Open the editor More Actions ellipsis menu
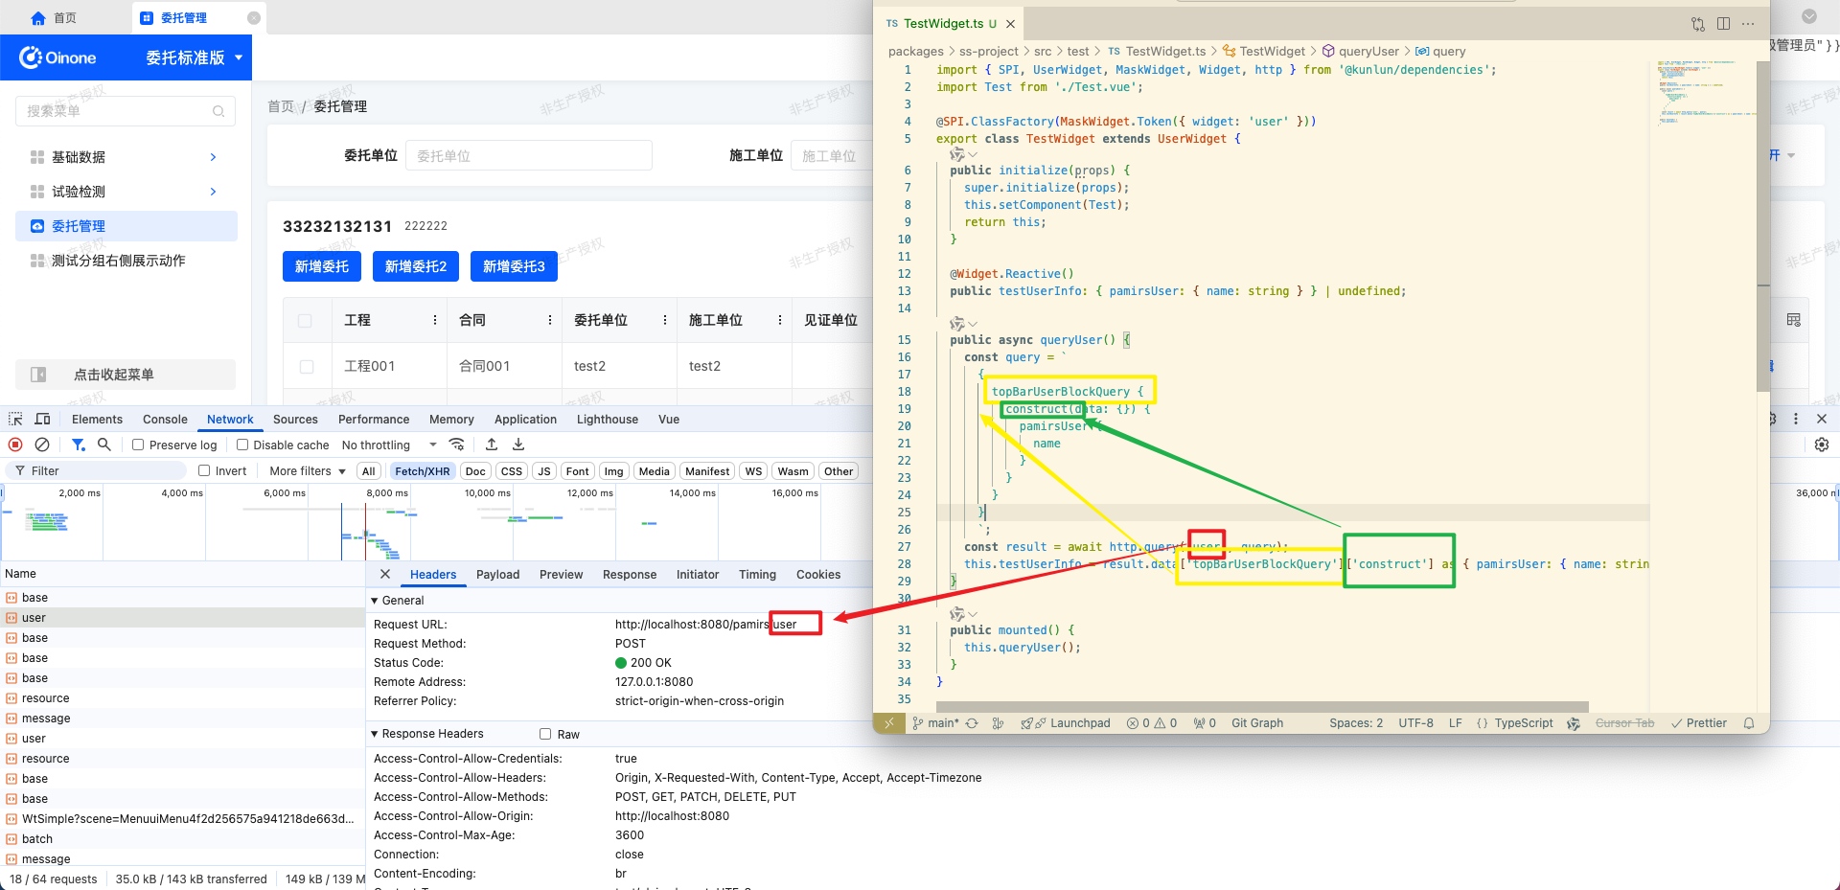Image resolution: width=1840 pixels, height=890 pixels. click(x=1748, y=24)
